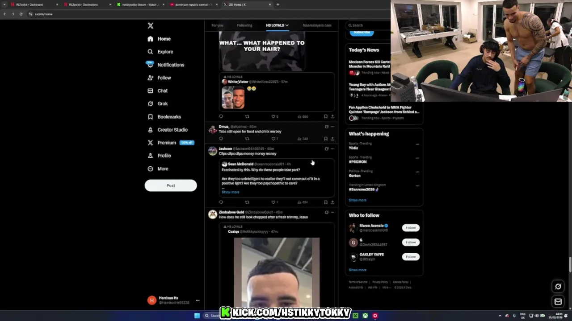Click the Grok floating button
The height and width of the screenshot is (321, 572).
point(558,286)
